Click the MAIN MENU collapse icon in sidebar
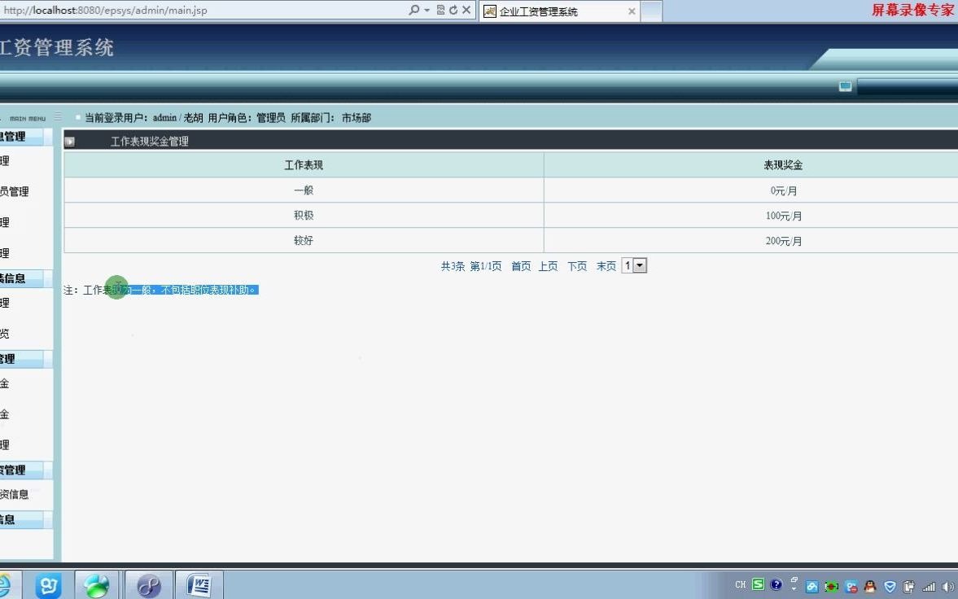The image size is (958, 599). pos(57,116)
